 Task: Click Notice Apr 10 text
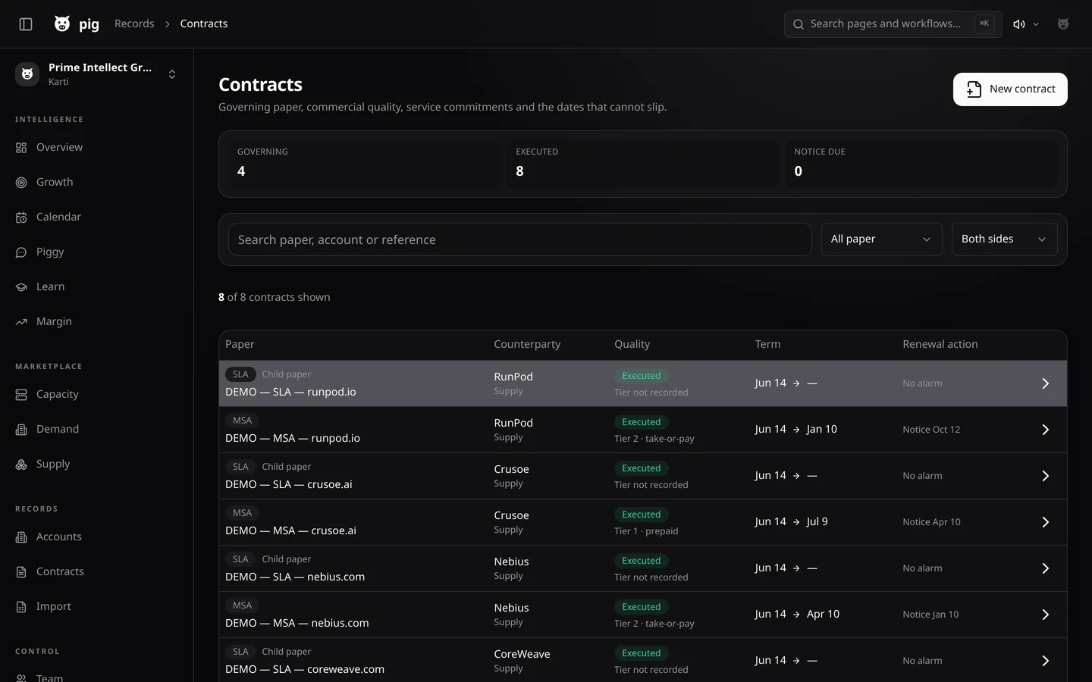[x=931, y=522]
